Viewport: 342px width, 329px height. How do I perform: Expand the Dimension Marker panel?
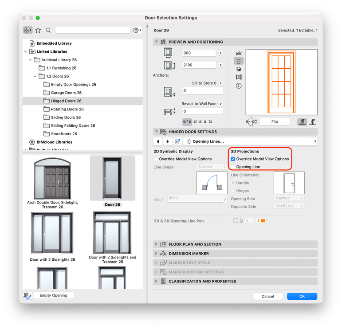pos(156,253)
